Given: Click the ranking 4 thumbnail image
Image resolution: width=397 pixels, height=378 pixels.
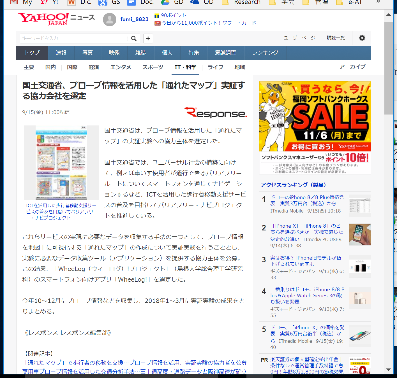Looking at the screenshot, I should [360, 298].
